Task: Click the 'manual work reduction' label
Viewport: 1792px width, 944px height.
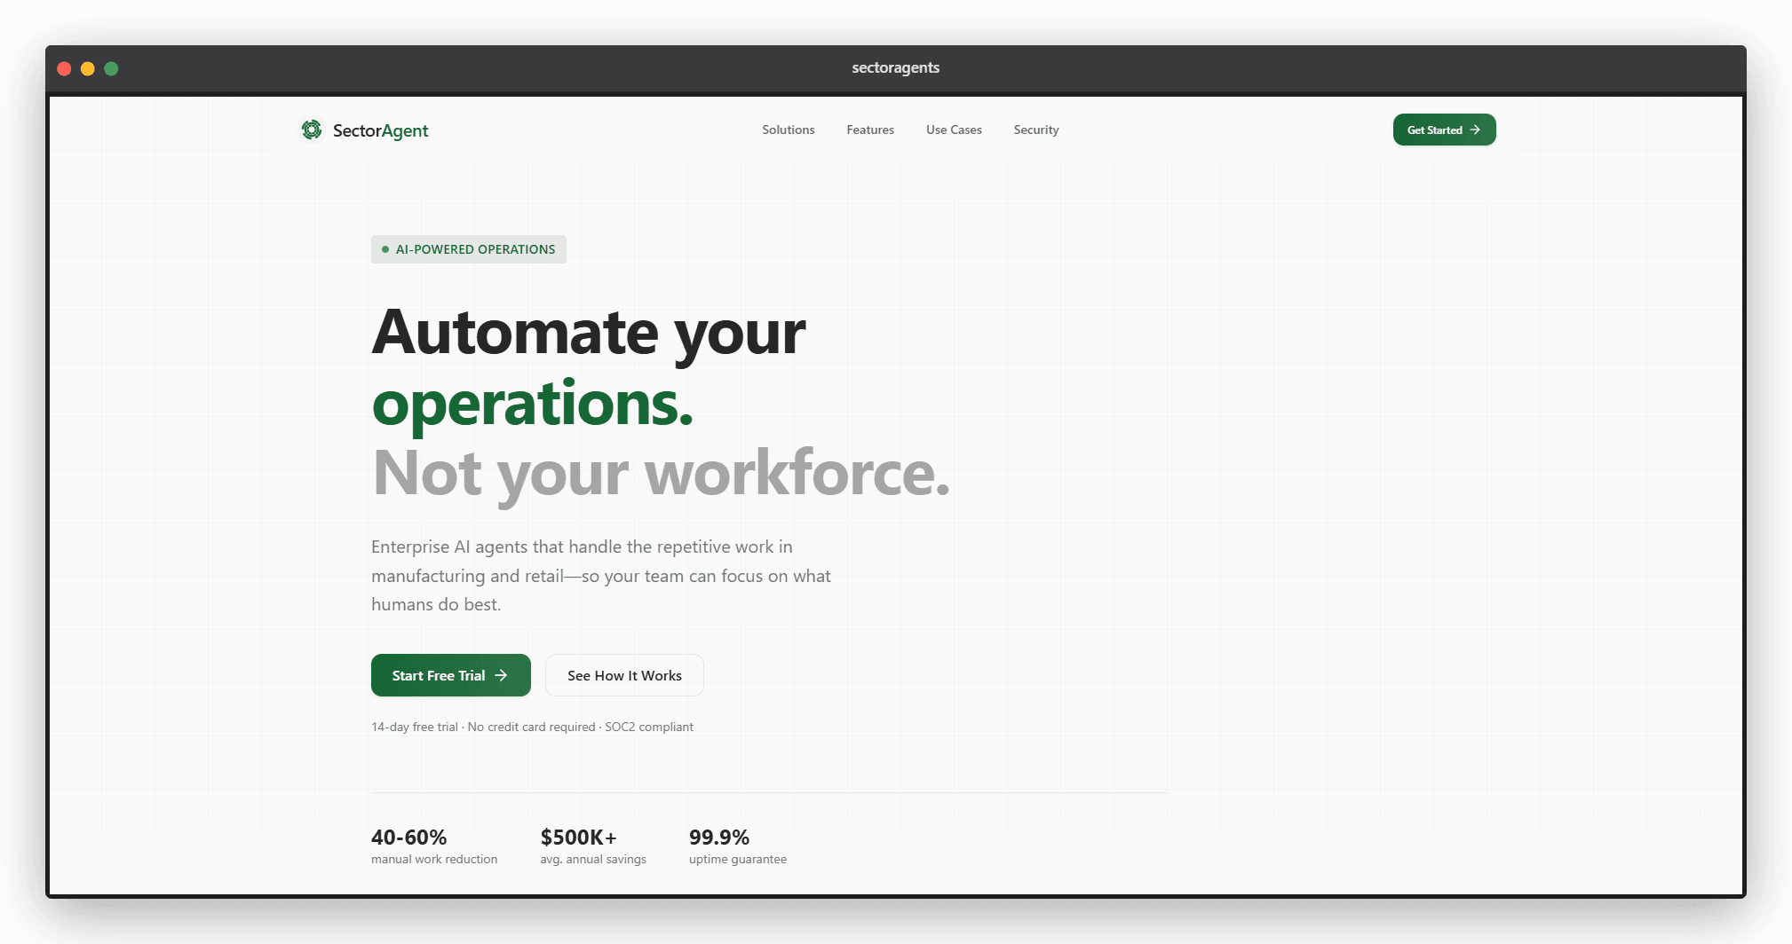Action: (434, 859)
